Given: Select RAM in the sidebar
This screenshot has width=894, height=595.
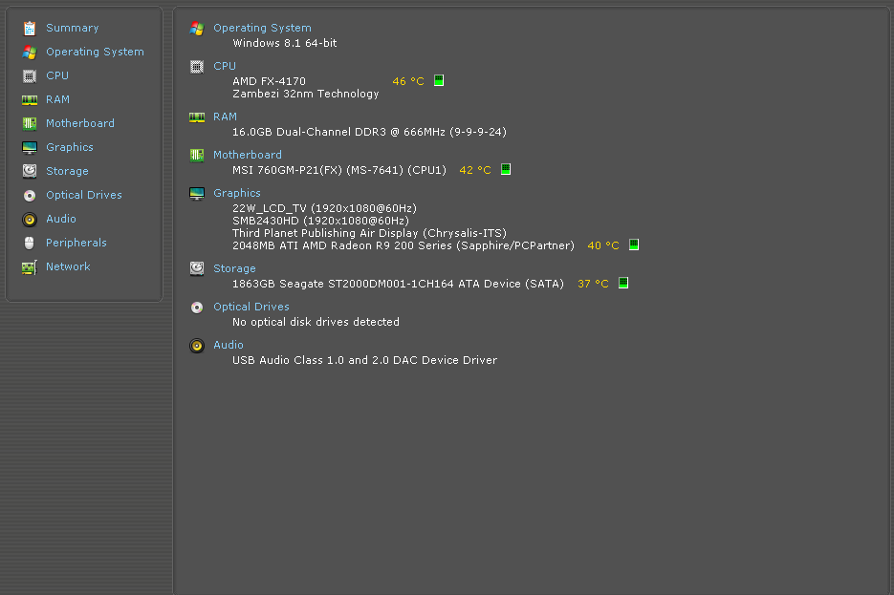Looking at the screenshot, I should coord(57,99).
